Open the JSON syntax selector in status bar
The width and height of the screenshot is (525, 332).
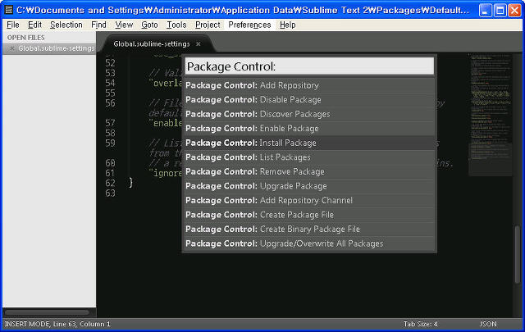tap(490, 324)
